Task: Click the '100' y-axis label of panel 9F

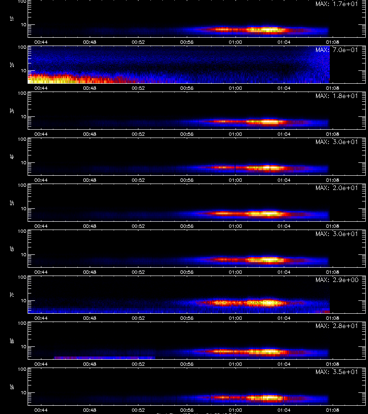Action: 22,369
